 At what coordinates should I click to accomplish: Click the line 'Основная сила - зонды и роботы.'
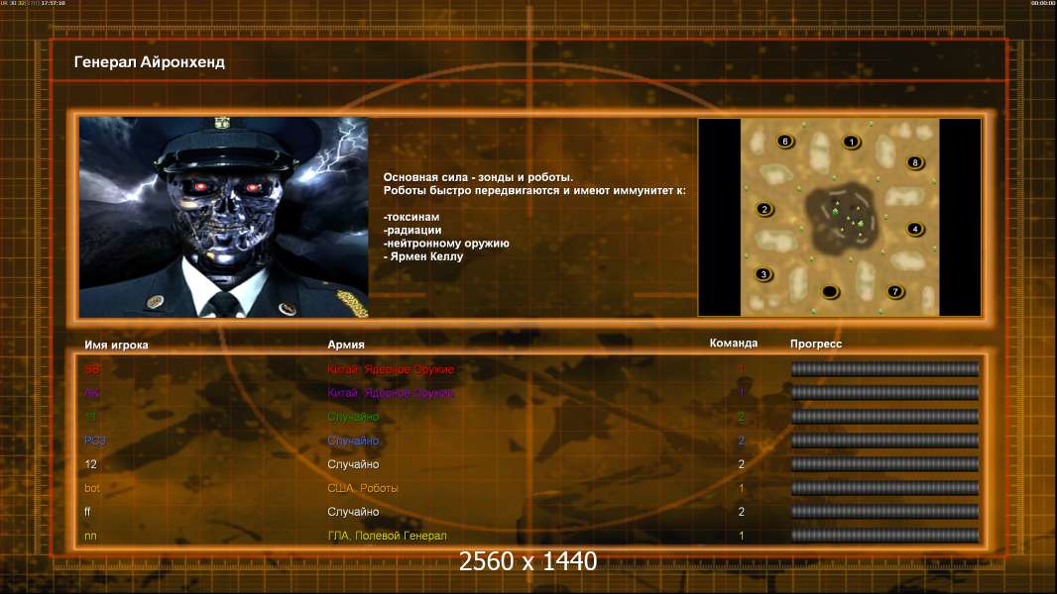pos(478,177)
